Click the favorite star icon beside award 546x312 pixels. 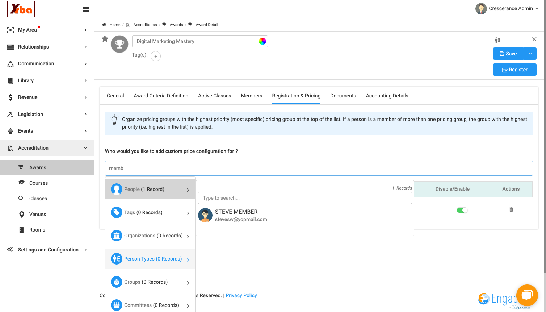[105, 39]
